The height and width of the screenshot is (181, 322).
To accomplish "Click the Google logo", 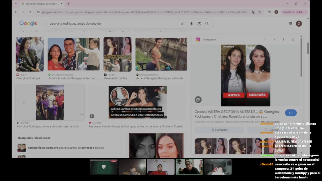I will point(28,23).
